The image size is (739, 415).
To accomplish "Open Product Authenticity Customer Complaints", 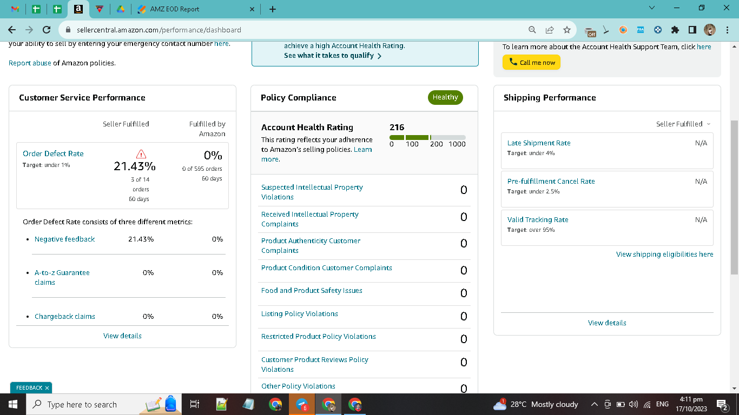I will click(311, 245).
